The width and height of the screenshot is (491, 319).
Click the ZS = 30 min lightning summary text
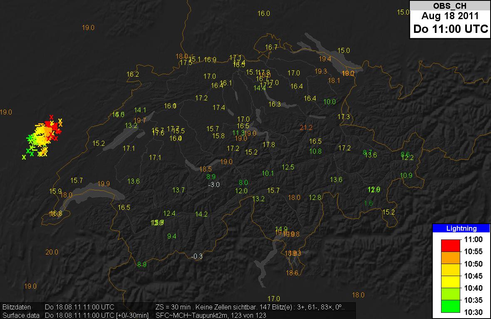[250, 307]
